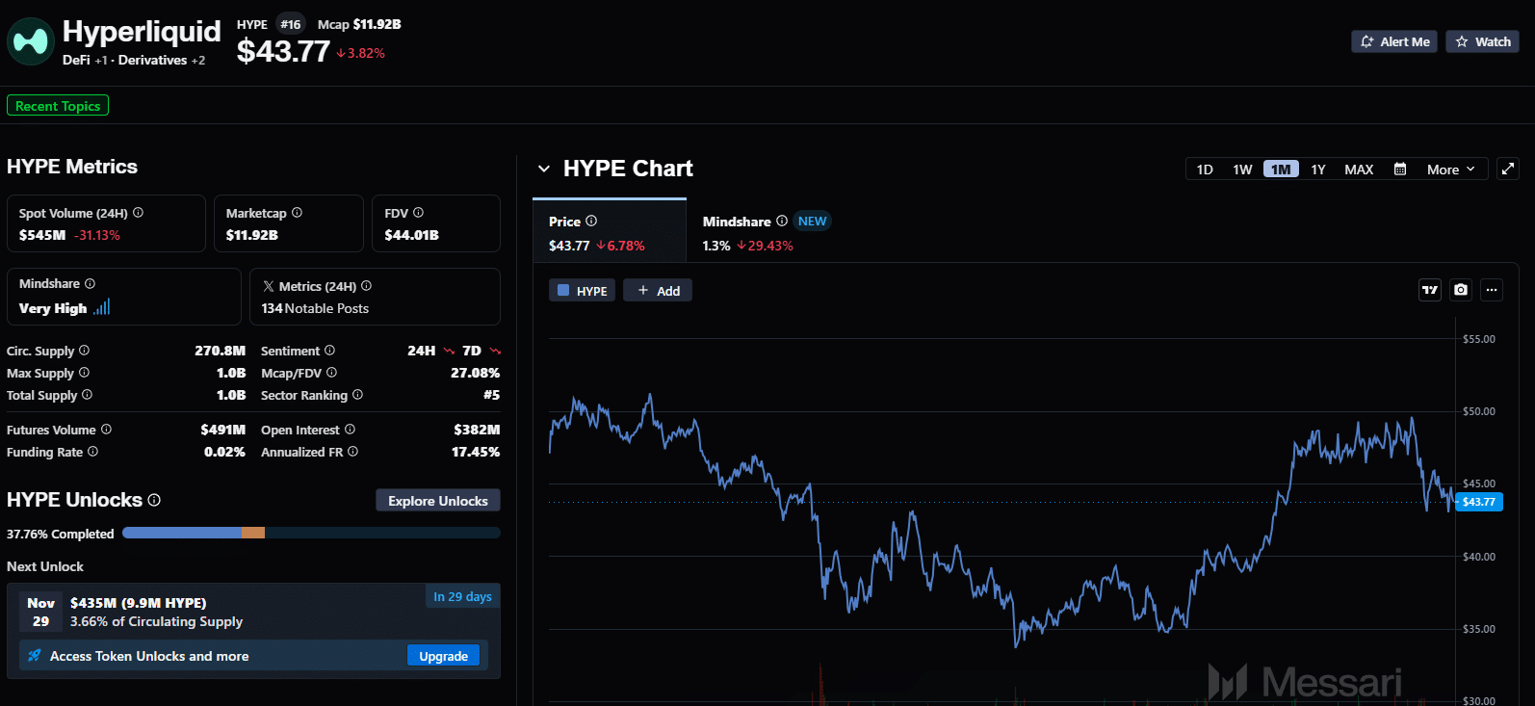Click the info icon beside Mindshare metric card
The image size is (1535, 706).
tap(90, 284)
